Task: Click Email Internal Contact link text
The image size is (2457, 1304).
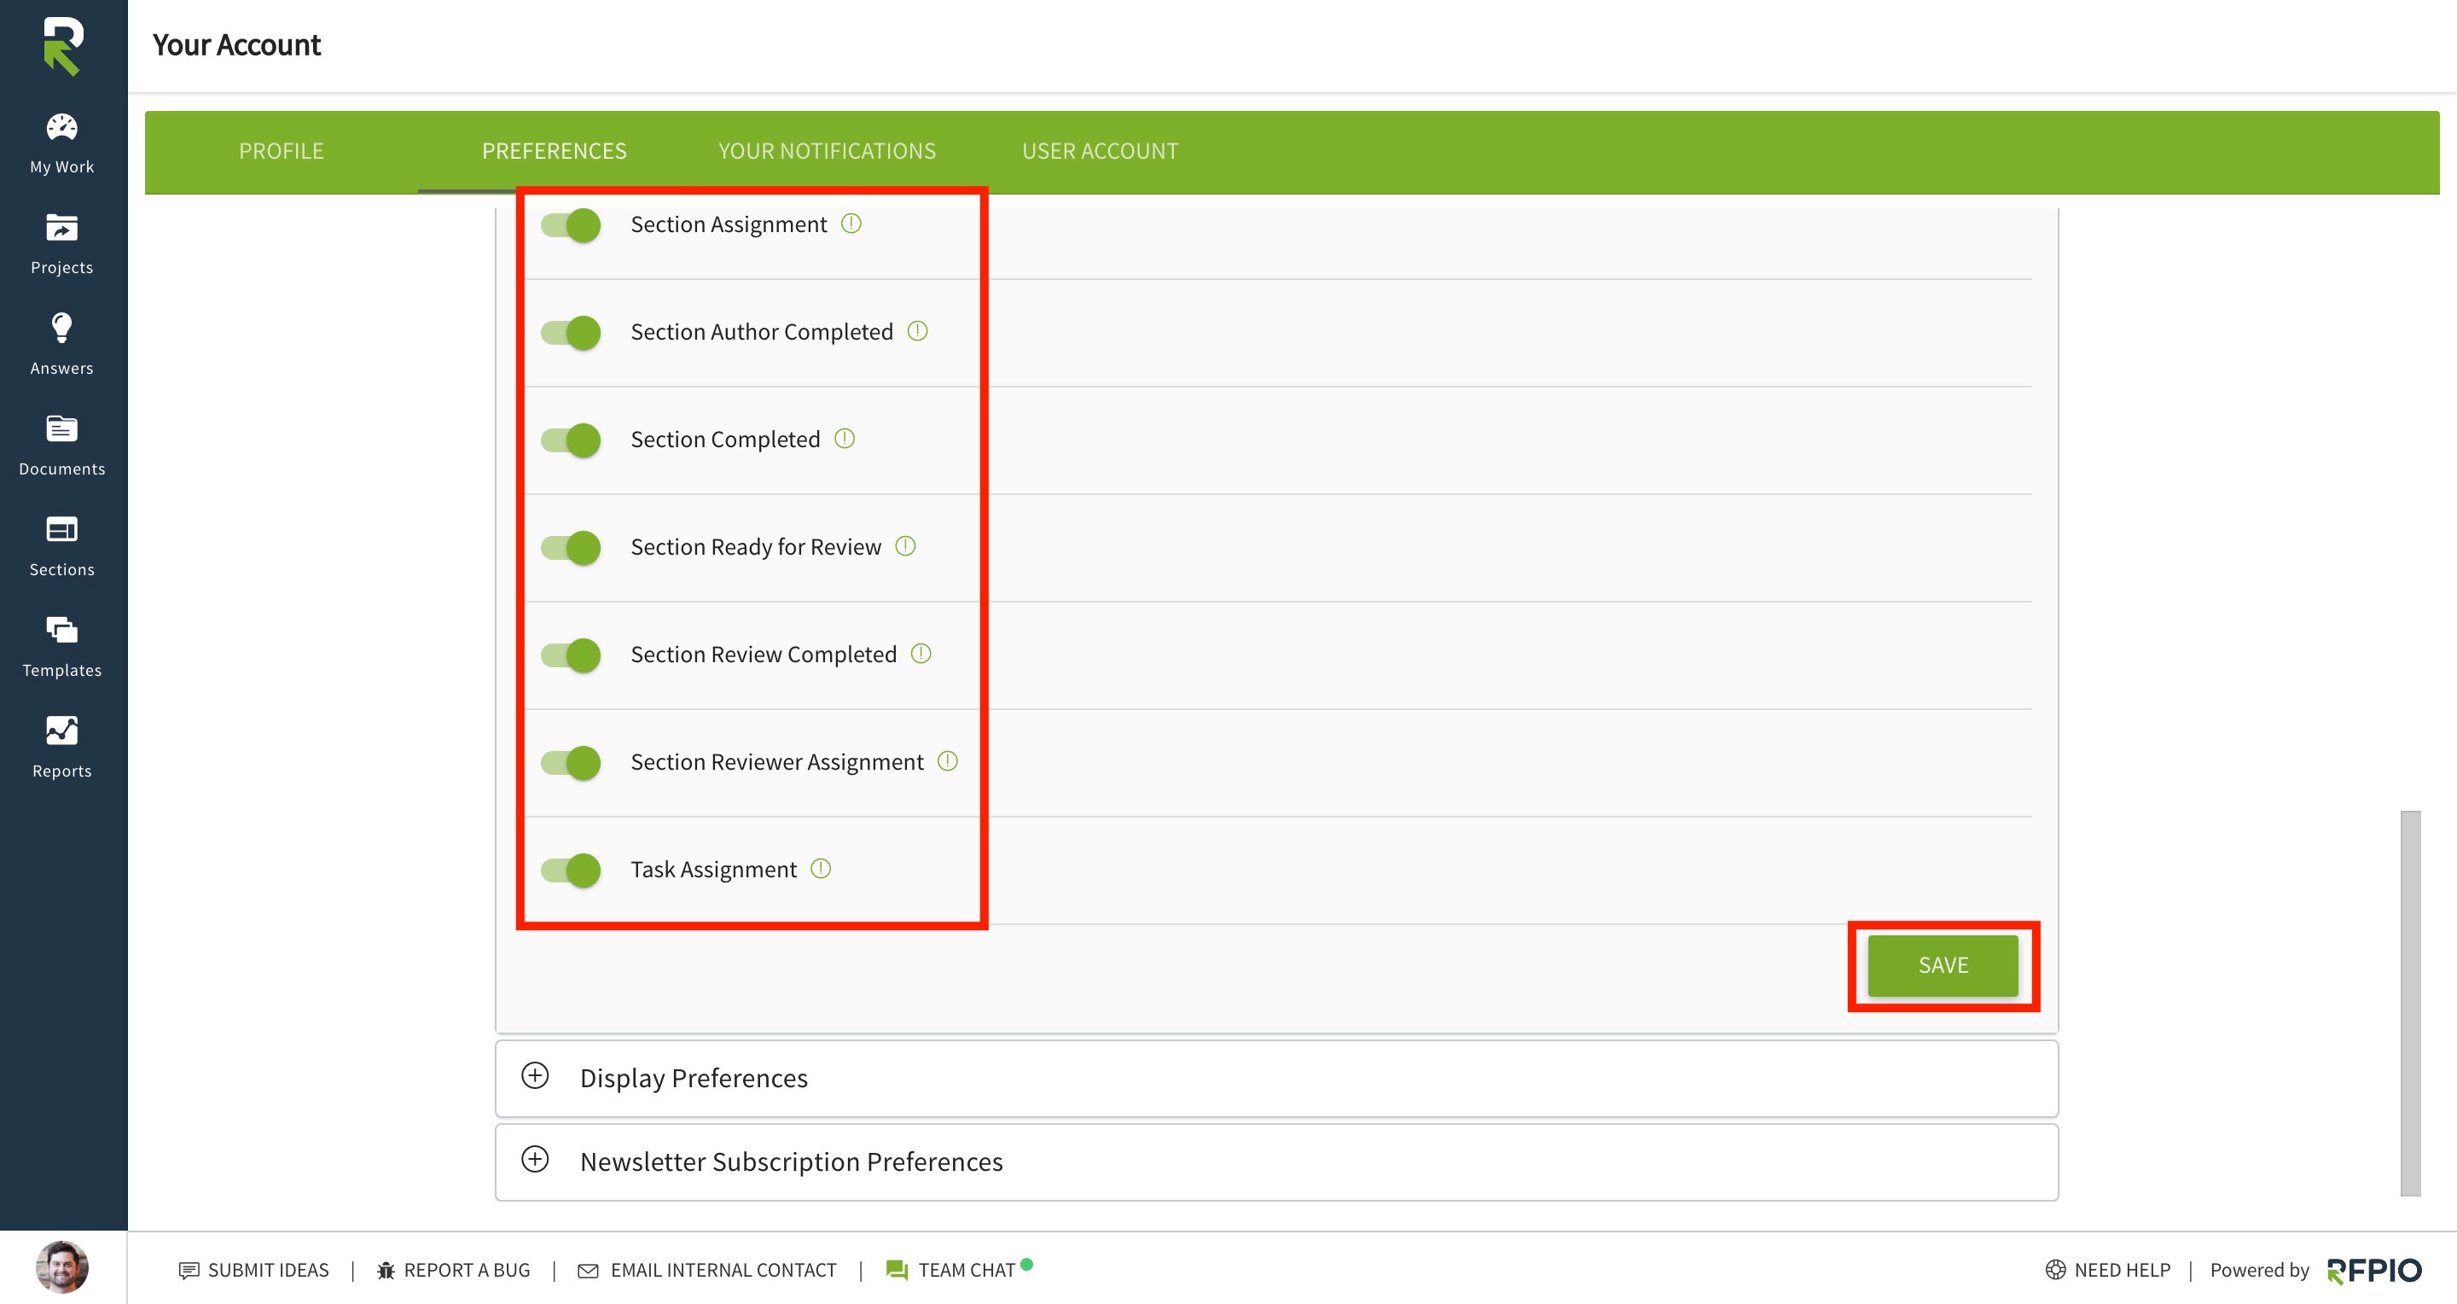Action: point(723,1271)
